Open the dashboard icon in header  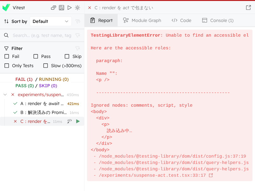tap(62, 8)
